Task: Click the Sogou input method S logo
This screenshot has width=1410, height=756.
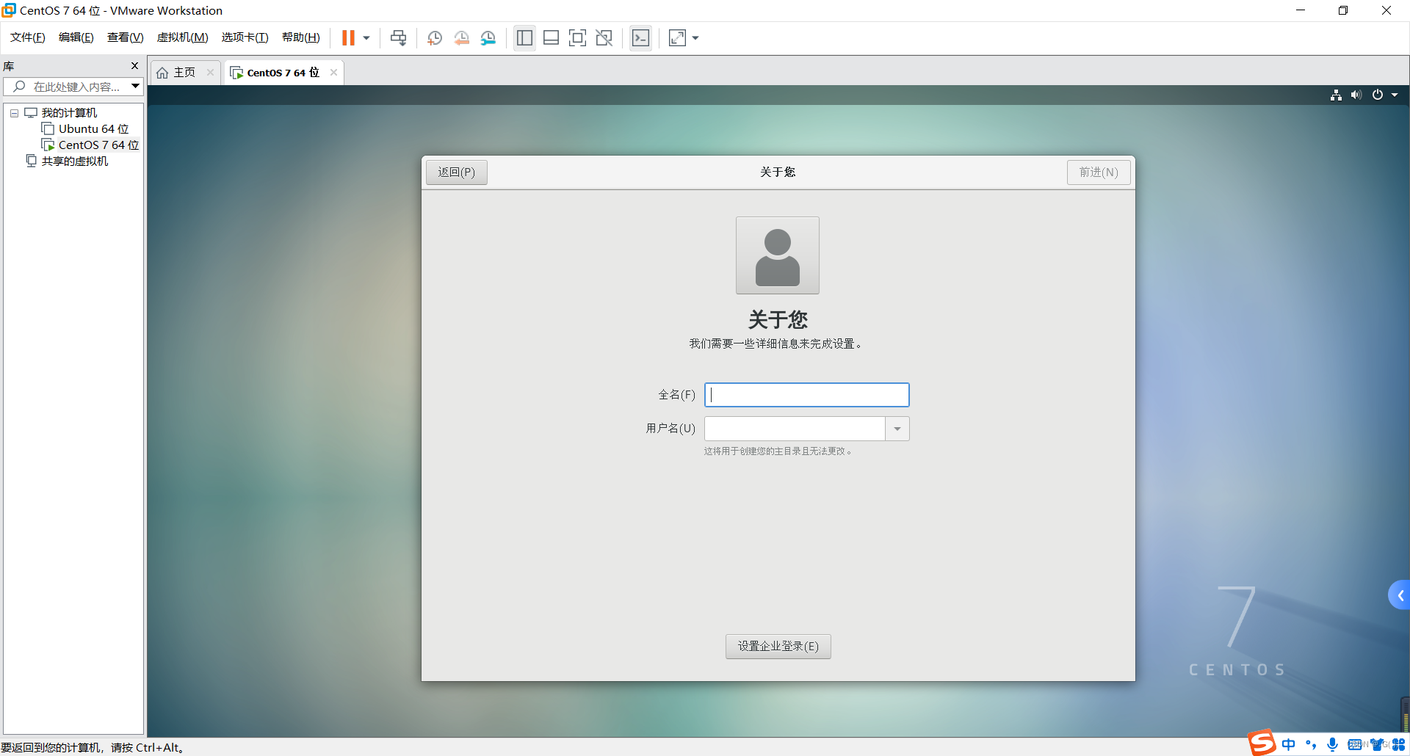Action: 1262,743
